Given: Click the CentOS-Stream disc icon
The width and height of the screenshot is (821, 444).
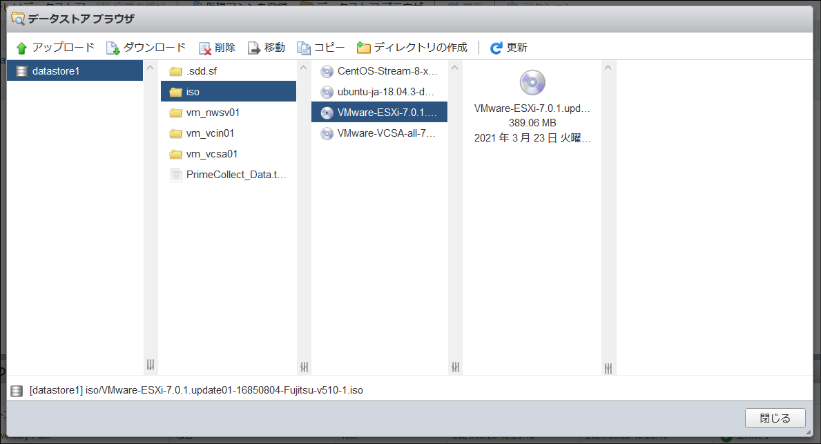Looking at the screenshot, I should click(327, 71).
